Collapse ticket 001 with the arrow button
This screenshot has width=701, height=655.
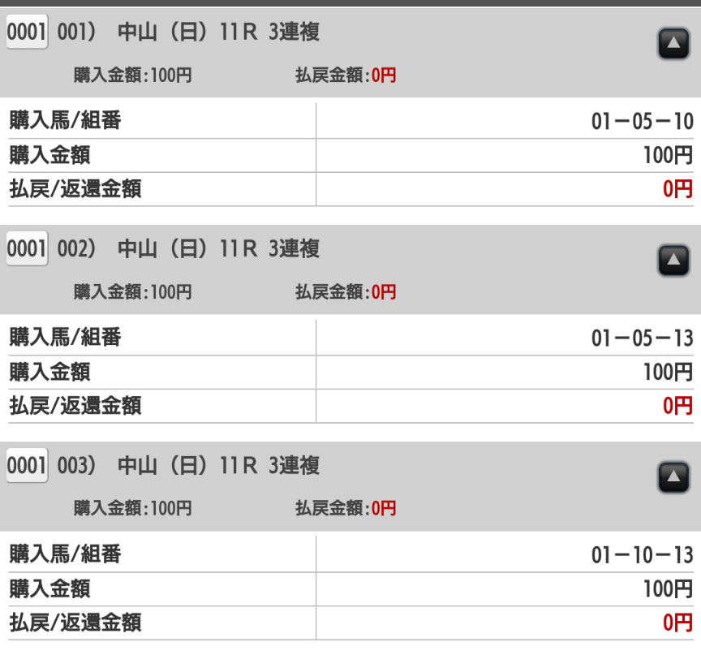tap(672, 43)
